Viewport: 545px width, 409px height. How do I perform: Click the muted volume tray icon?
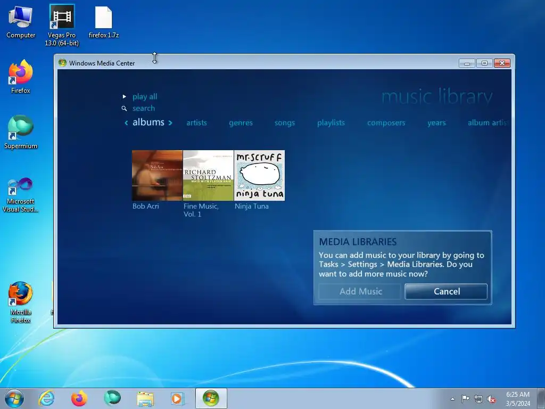[491, 399]
